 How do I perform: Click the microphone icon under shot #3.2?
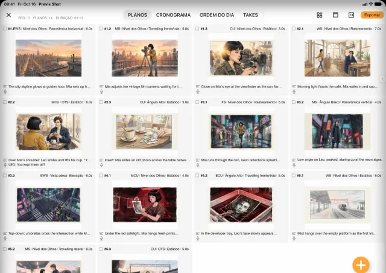point(294,165)
